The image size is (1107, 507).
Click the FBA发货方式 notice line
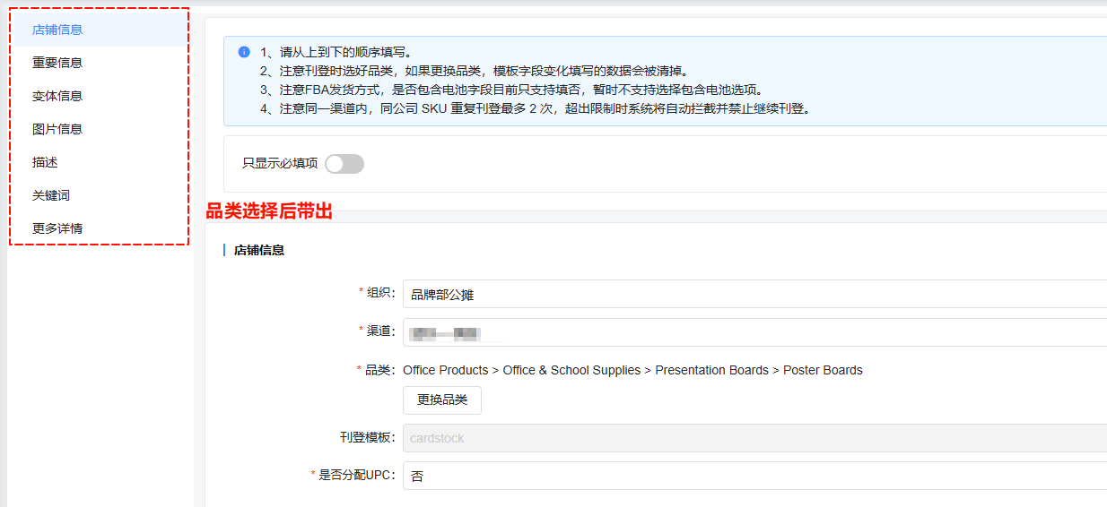coord(511,90)
